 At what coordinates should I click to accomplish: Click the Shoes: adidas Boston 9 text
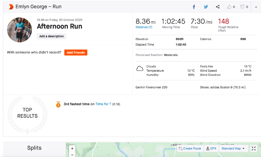click(223, 87)
